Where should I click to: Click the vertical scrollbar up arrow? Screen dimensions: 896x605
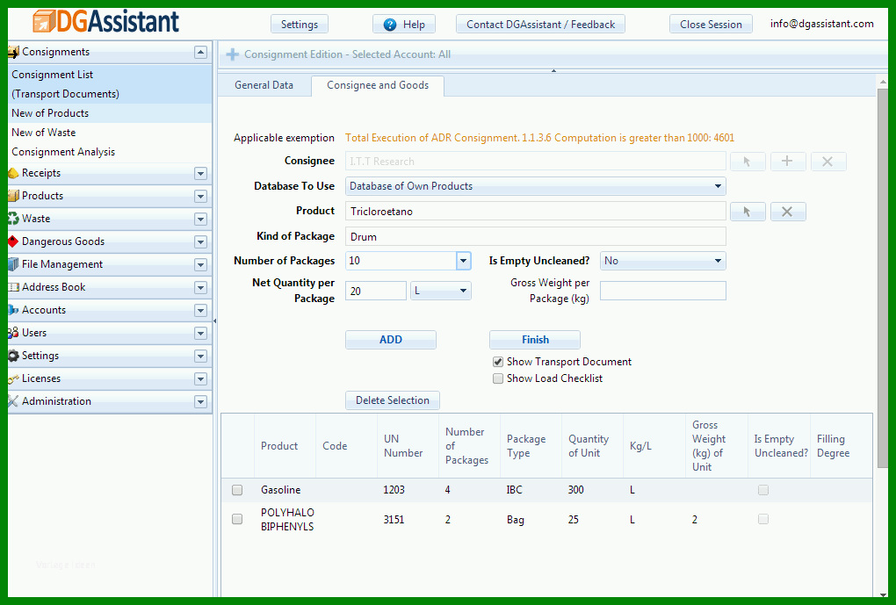coord(883,82)
